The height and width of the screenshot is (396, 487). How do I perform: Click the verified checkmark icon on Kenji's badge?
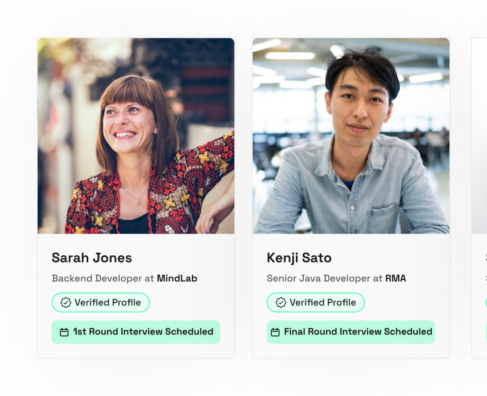281,303
